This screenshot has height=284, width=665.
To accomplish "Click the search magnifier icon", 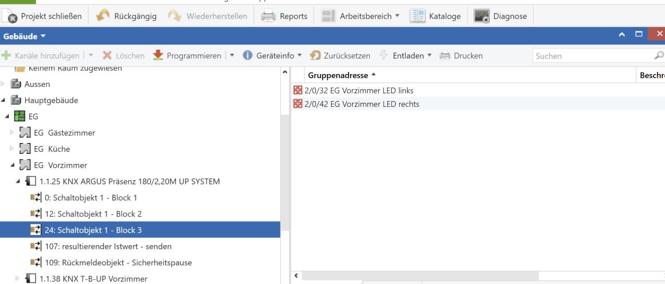I will pyautogui.click(x=658, y=55).
